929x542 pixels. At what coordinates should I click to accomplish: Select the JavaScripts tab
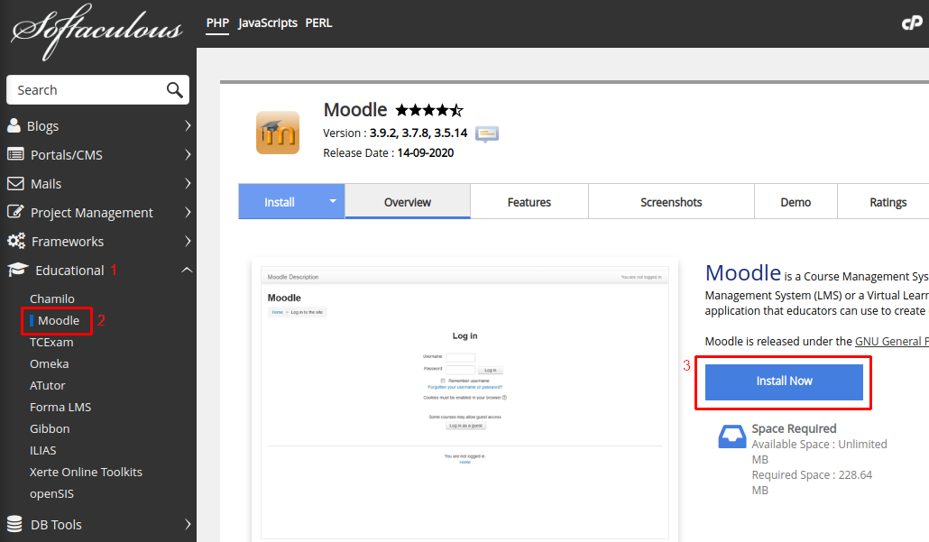268,23
